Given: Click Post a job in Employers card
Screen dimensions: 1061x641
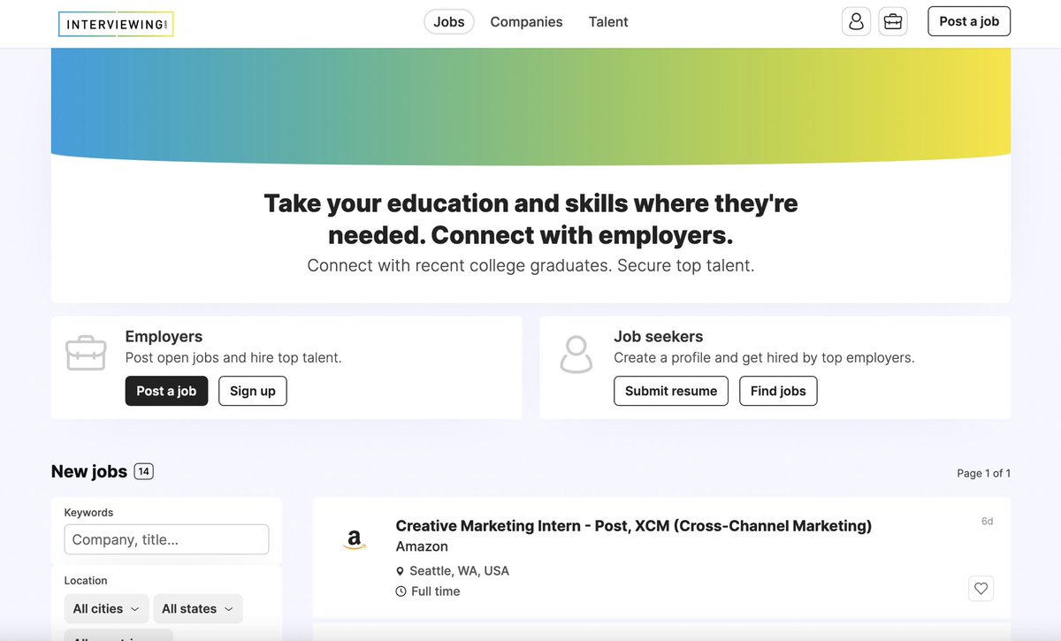Looking at the screenshot, I should click(x=166, y=391).
